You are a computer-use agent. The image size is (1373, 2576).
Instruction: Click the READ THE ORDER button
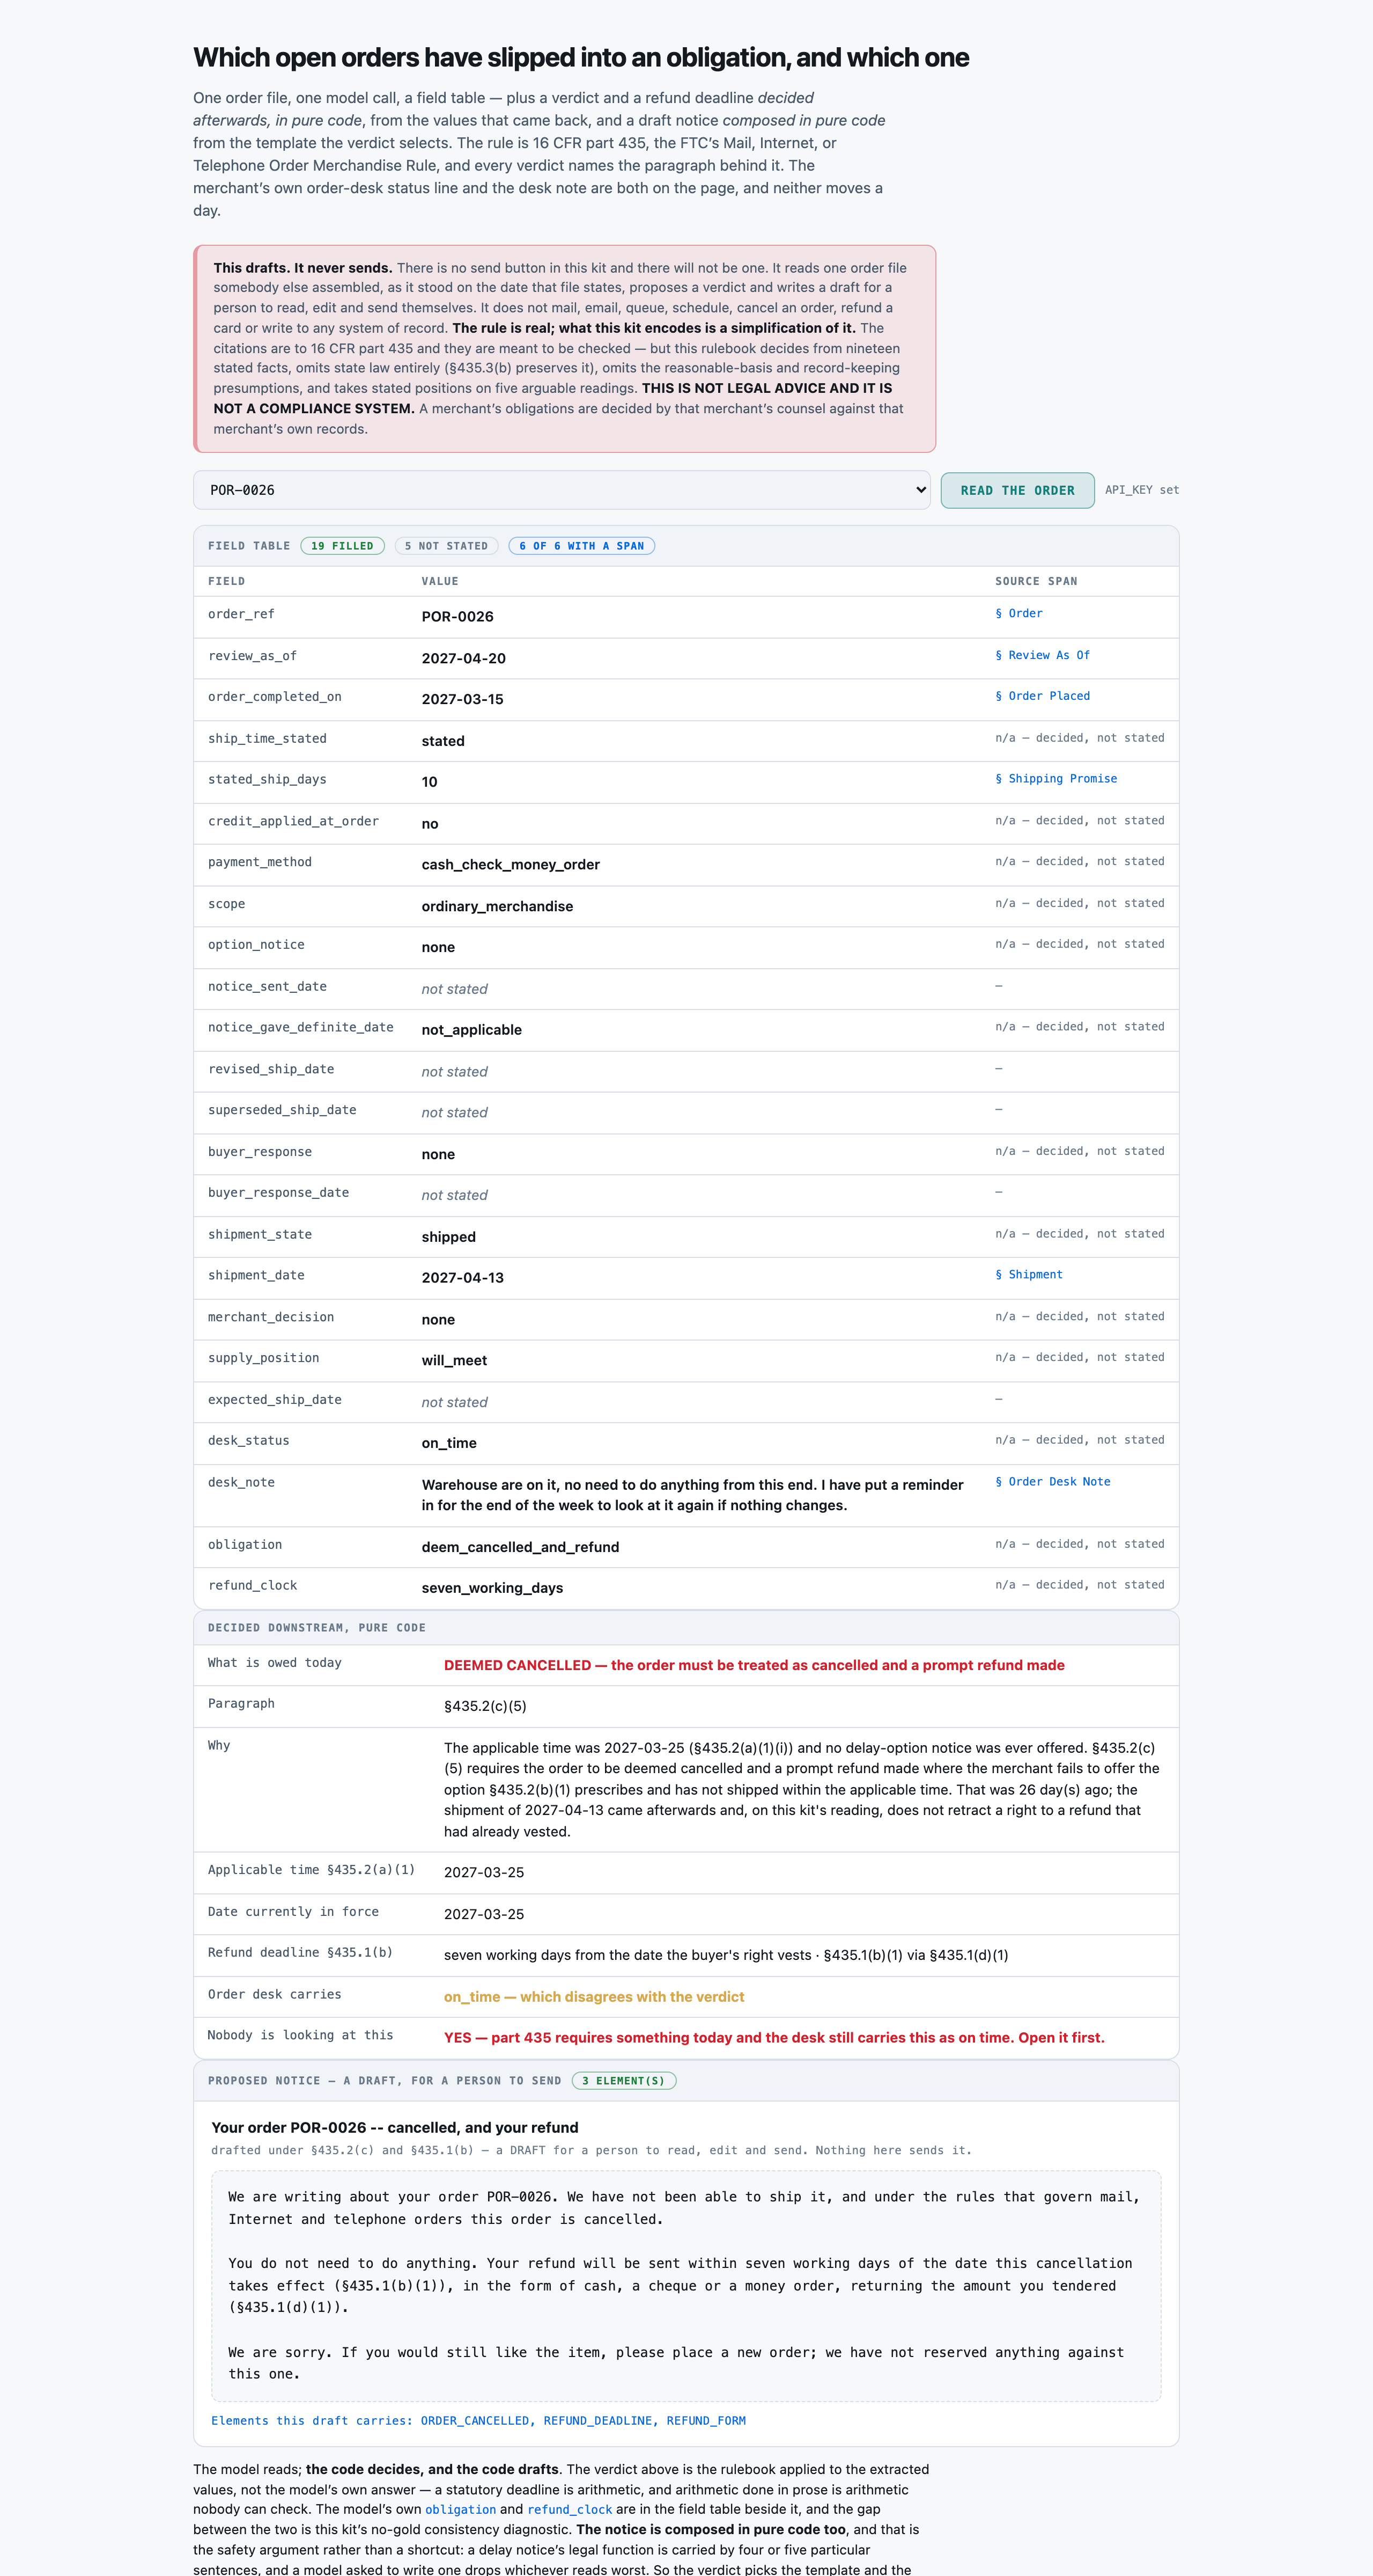pyautogui.click(x=1017, y=490)
